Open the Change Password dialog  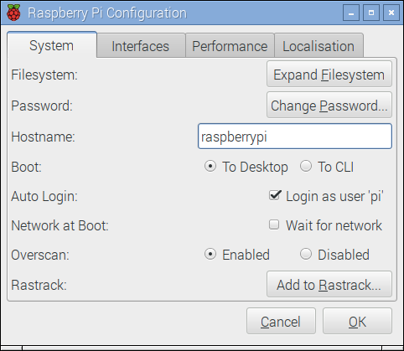tap(329, 106)
